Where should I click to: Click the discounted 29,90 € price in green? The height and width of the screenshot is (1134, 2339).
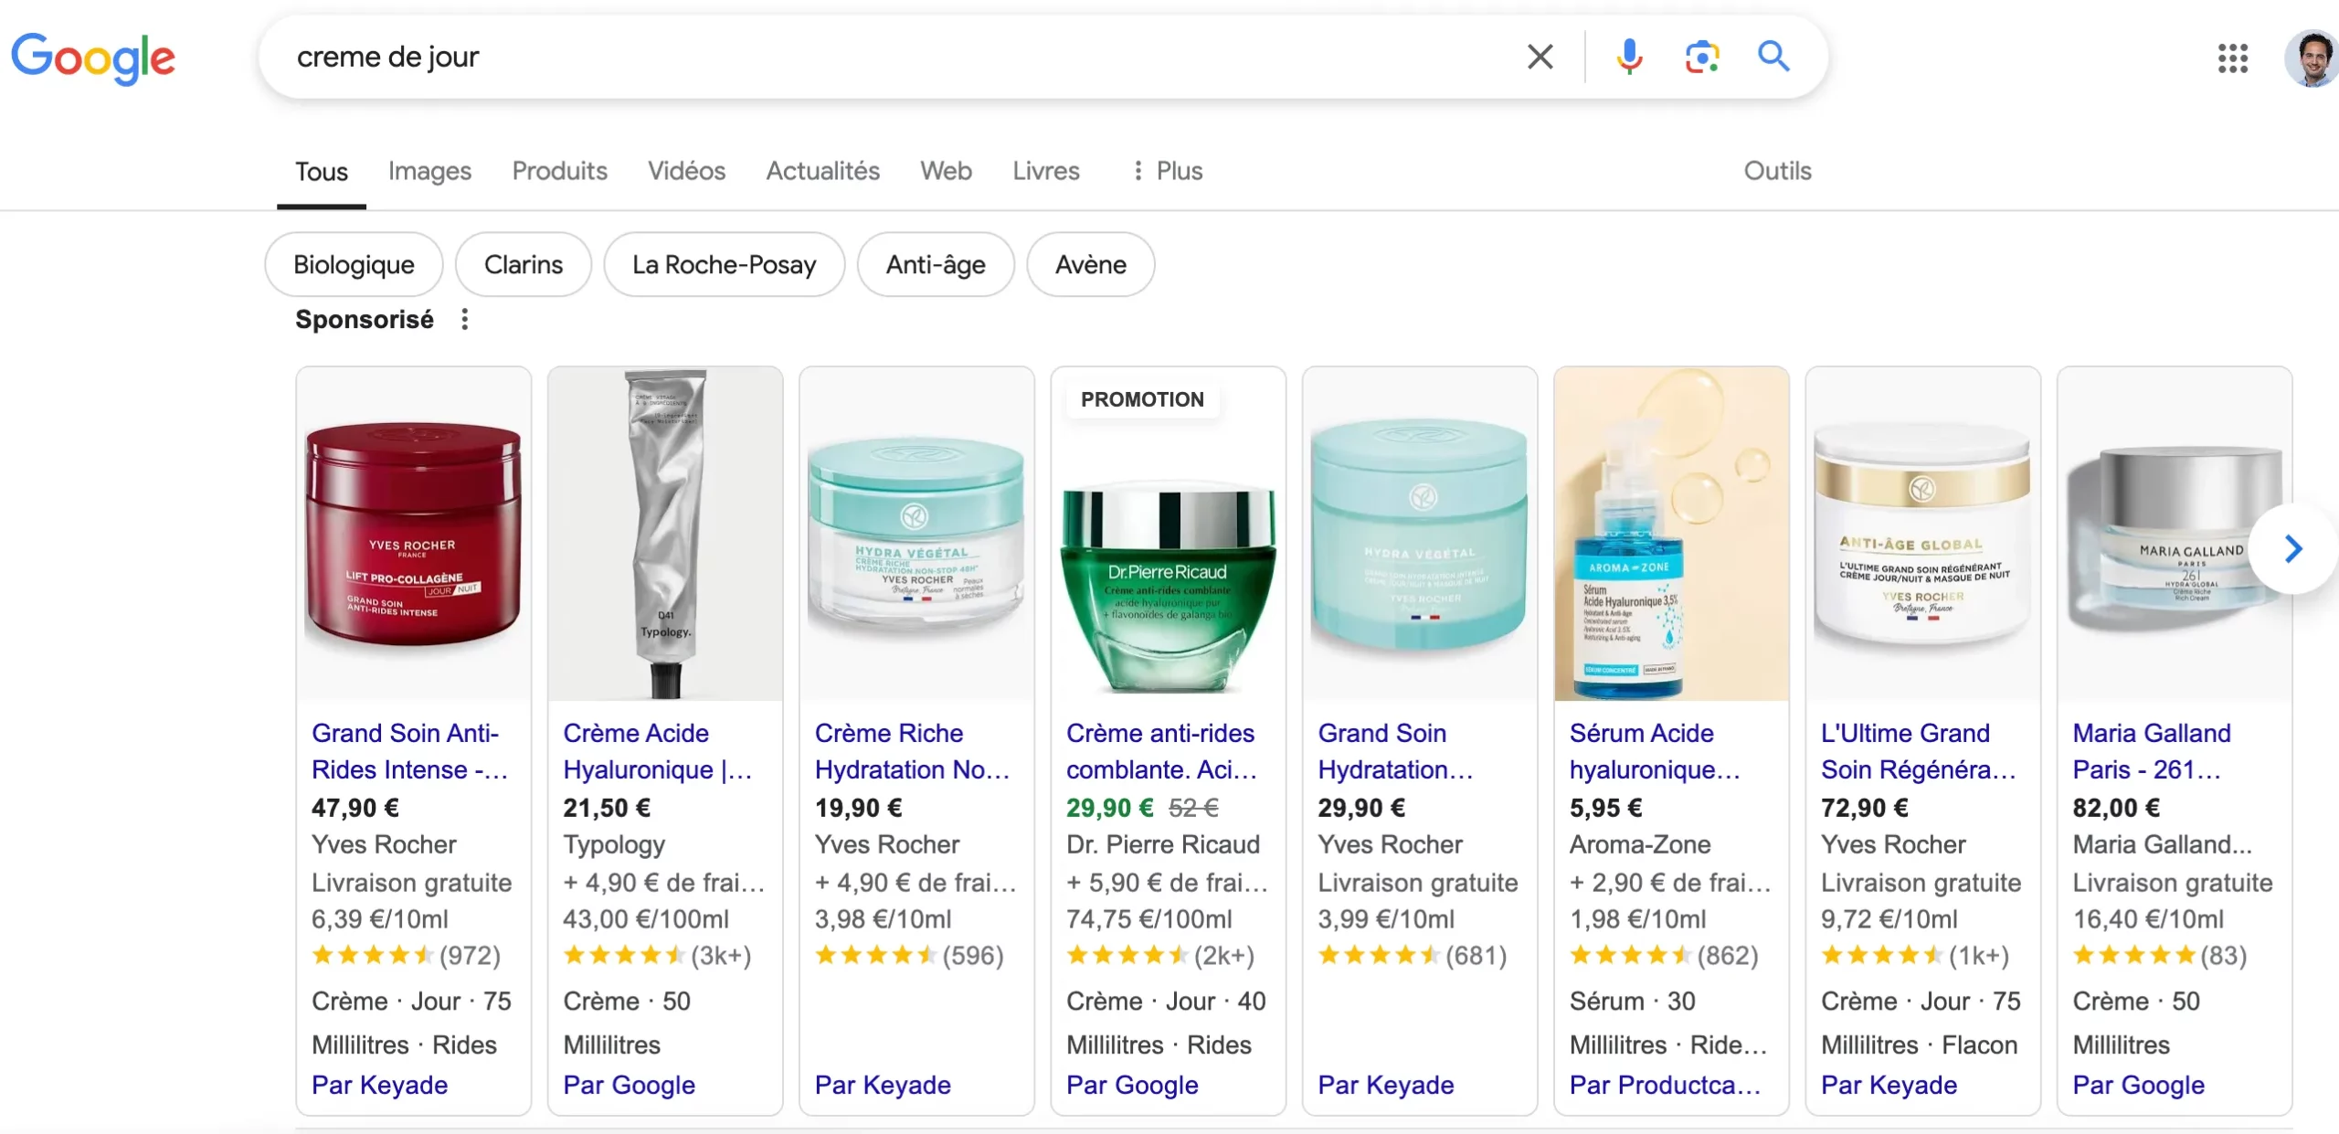(1109, 808)
